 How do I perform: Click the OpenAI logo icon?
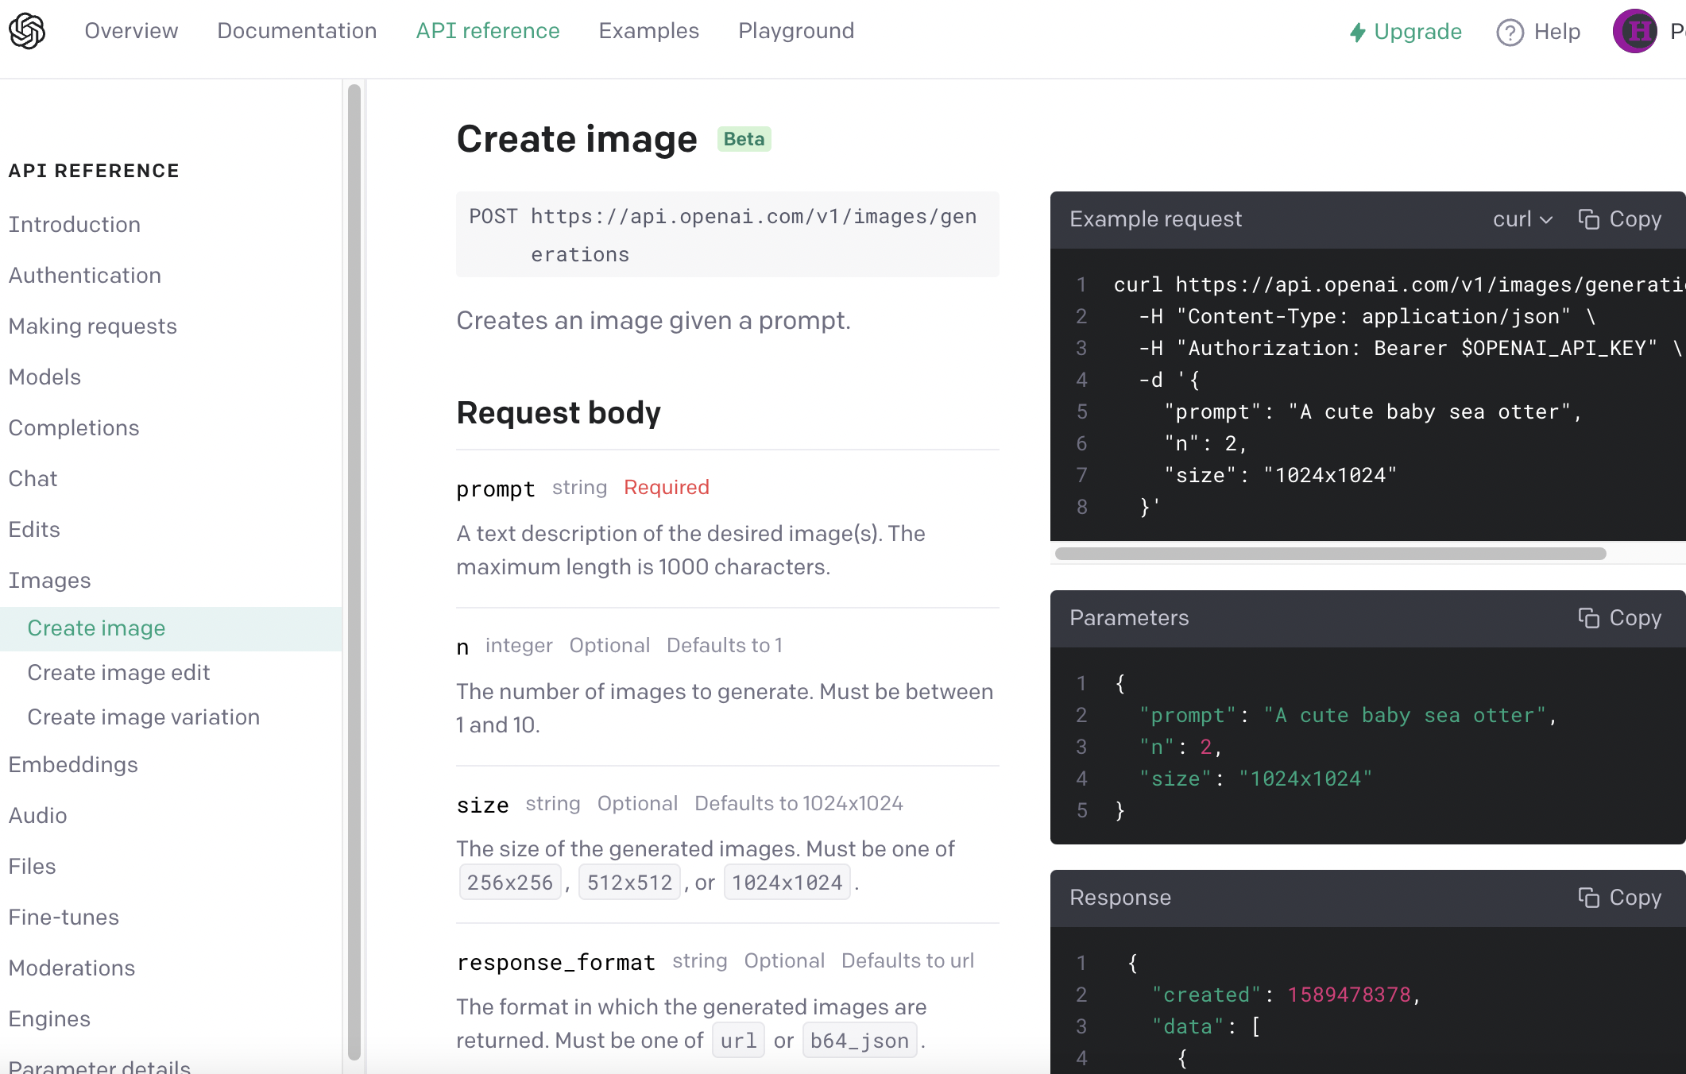click(27, 31)
